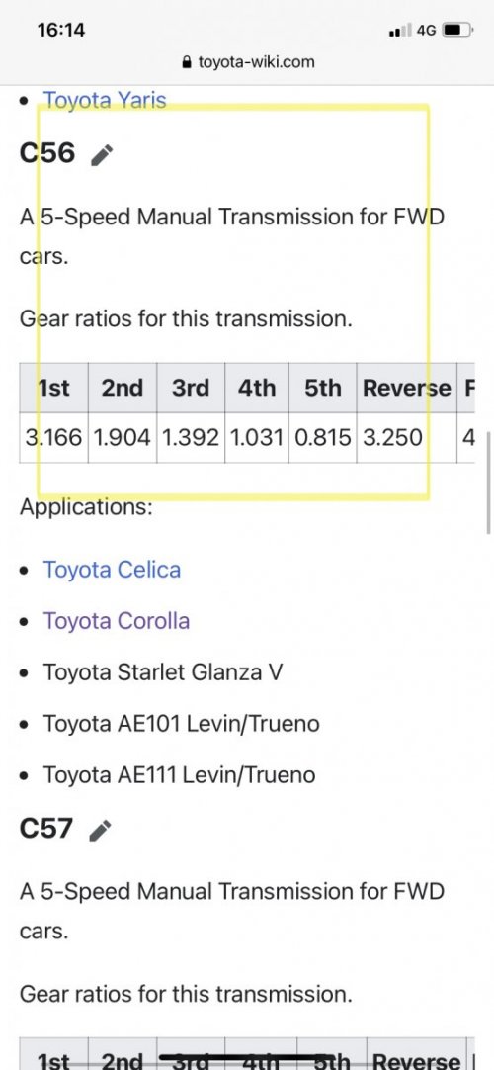Tap the page scrollbar on right edge
494x1070 pixels.
click(x=488, y=483)
